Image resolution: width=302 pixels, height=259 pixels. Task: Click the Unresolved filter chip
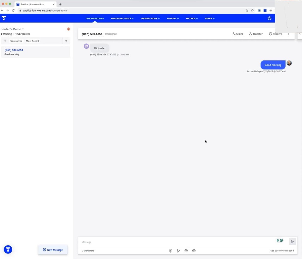(16, 41)
